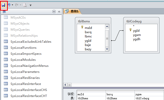Click the Redo arrow icon
The height and width of the screenshot is (100, 164).
click(17, 5)
